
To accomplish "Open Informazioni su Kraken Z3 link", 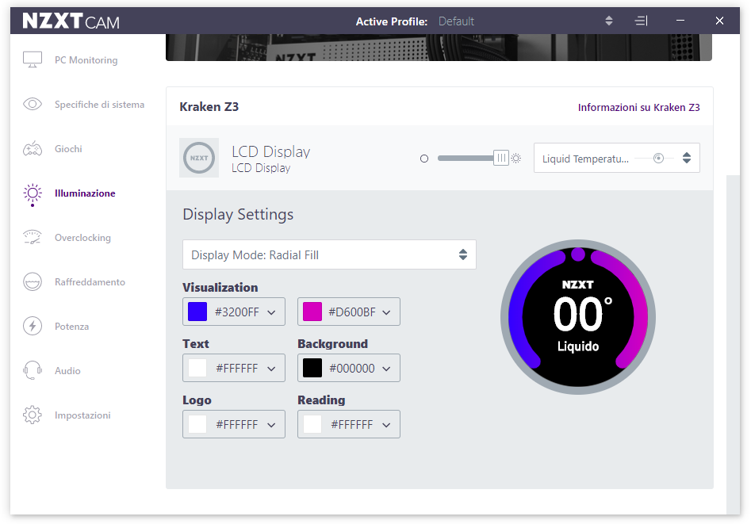I will [638, 107].
